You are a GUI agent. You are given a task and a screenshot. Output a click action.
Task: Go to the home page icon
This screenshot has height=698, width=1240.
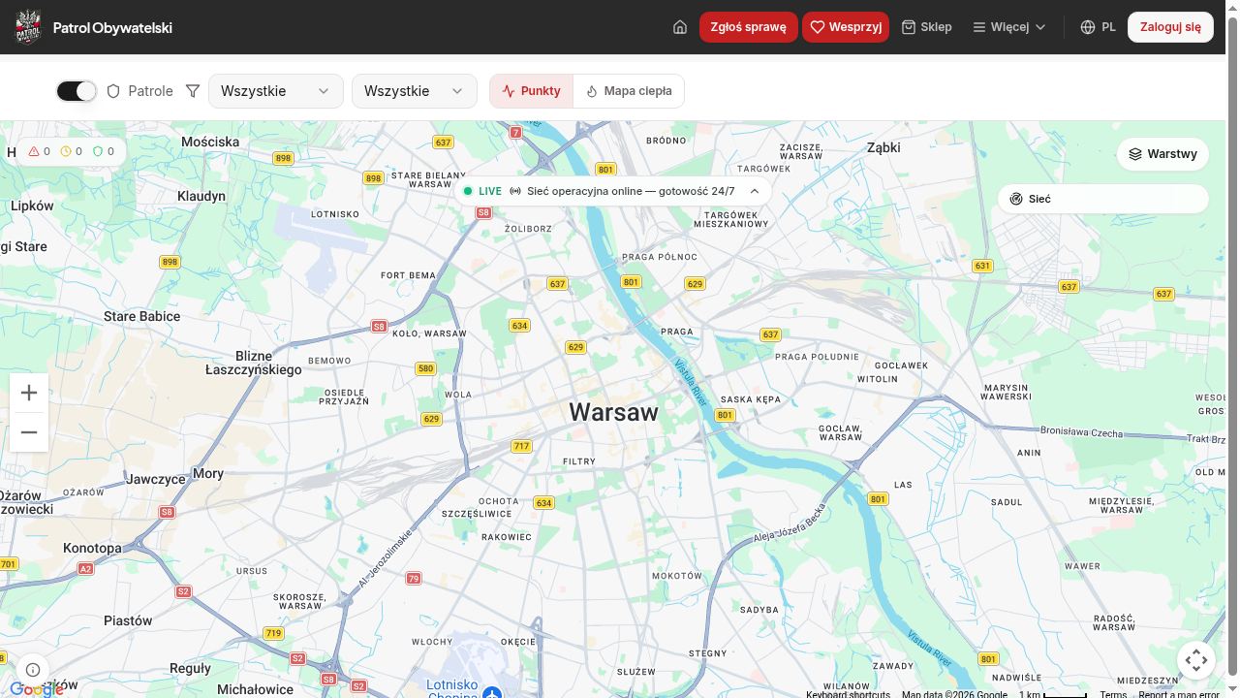[680, 27]
